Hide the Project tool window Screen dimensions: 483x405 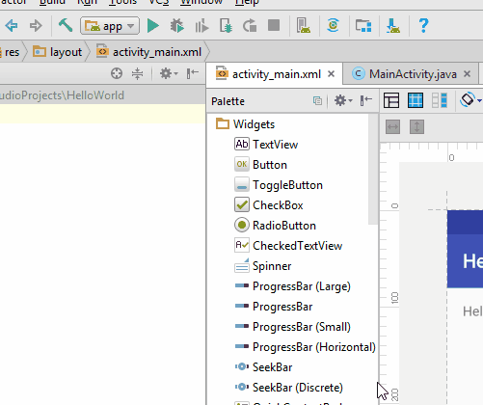tap(193, 73)
